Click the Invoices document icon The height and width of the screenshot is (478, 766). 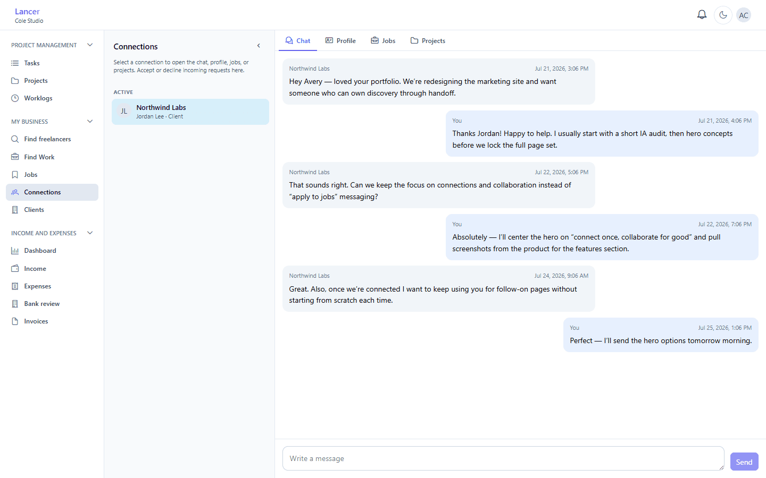(15, 321)
